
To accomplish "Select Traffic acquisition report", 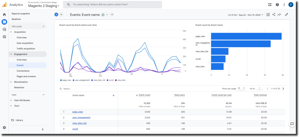I will tap(26, 49).
